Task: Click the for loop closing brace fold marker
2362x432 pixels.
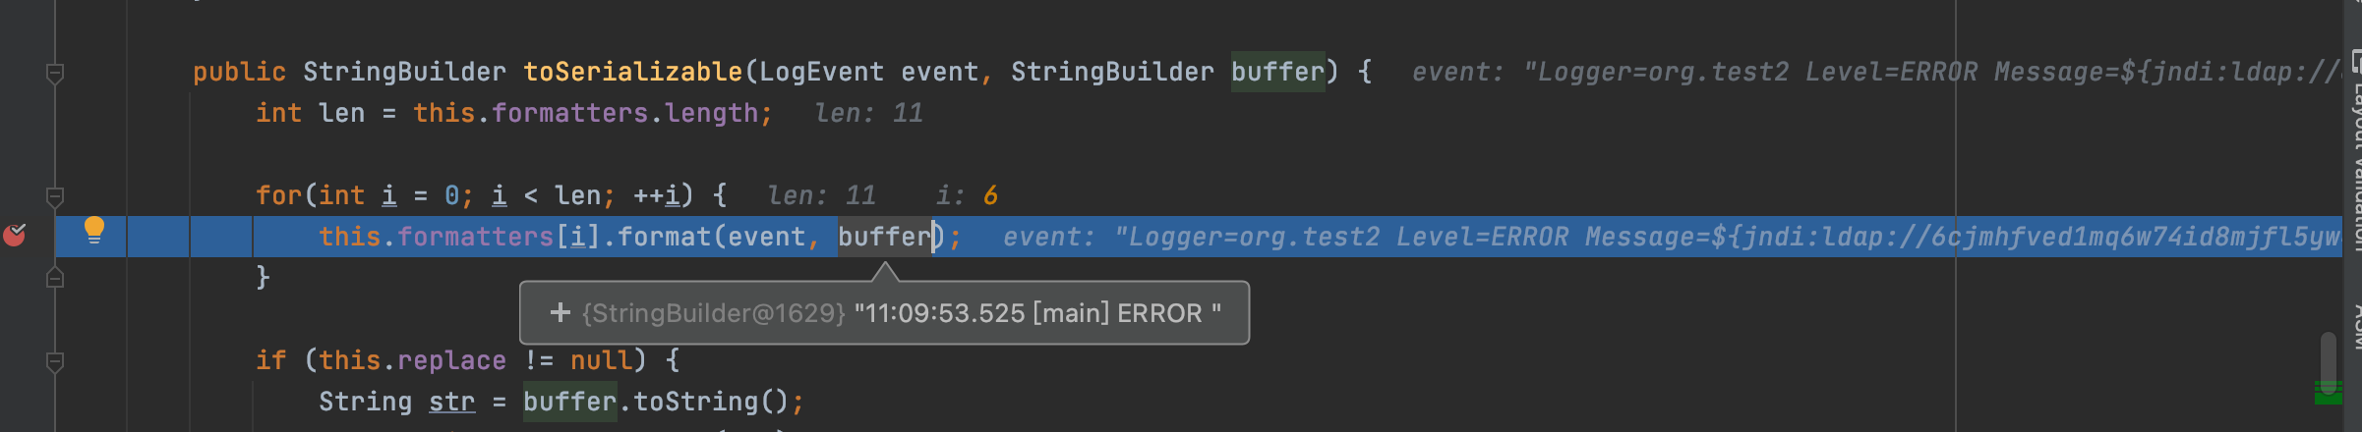Action: pos(55,278)
